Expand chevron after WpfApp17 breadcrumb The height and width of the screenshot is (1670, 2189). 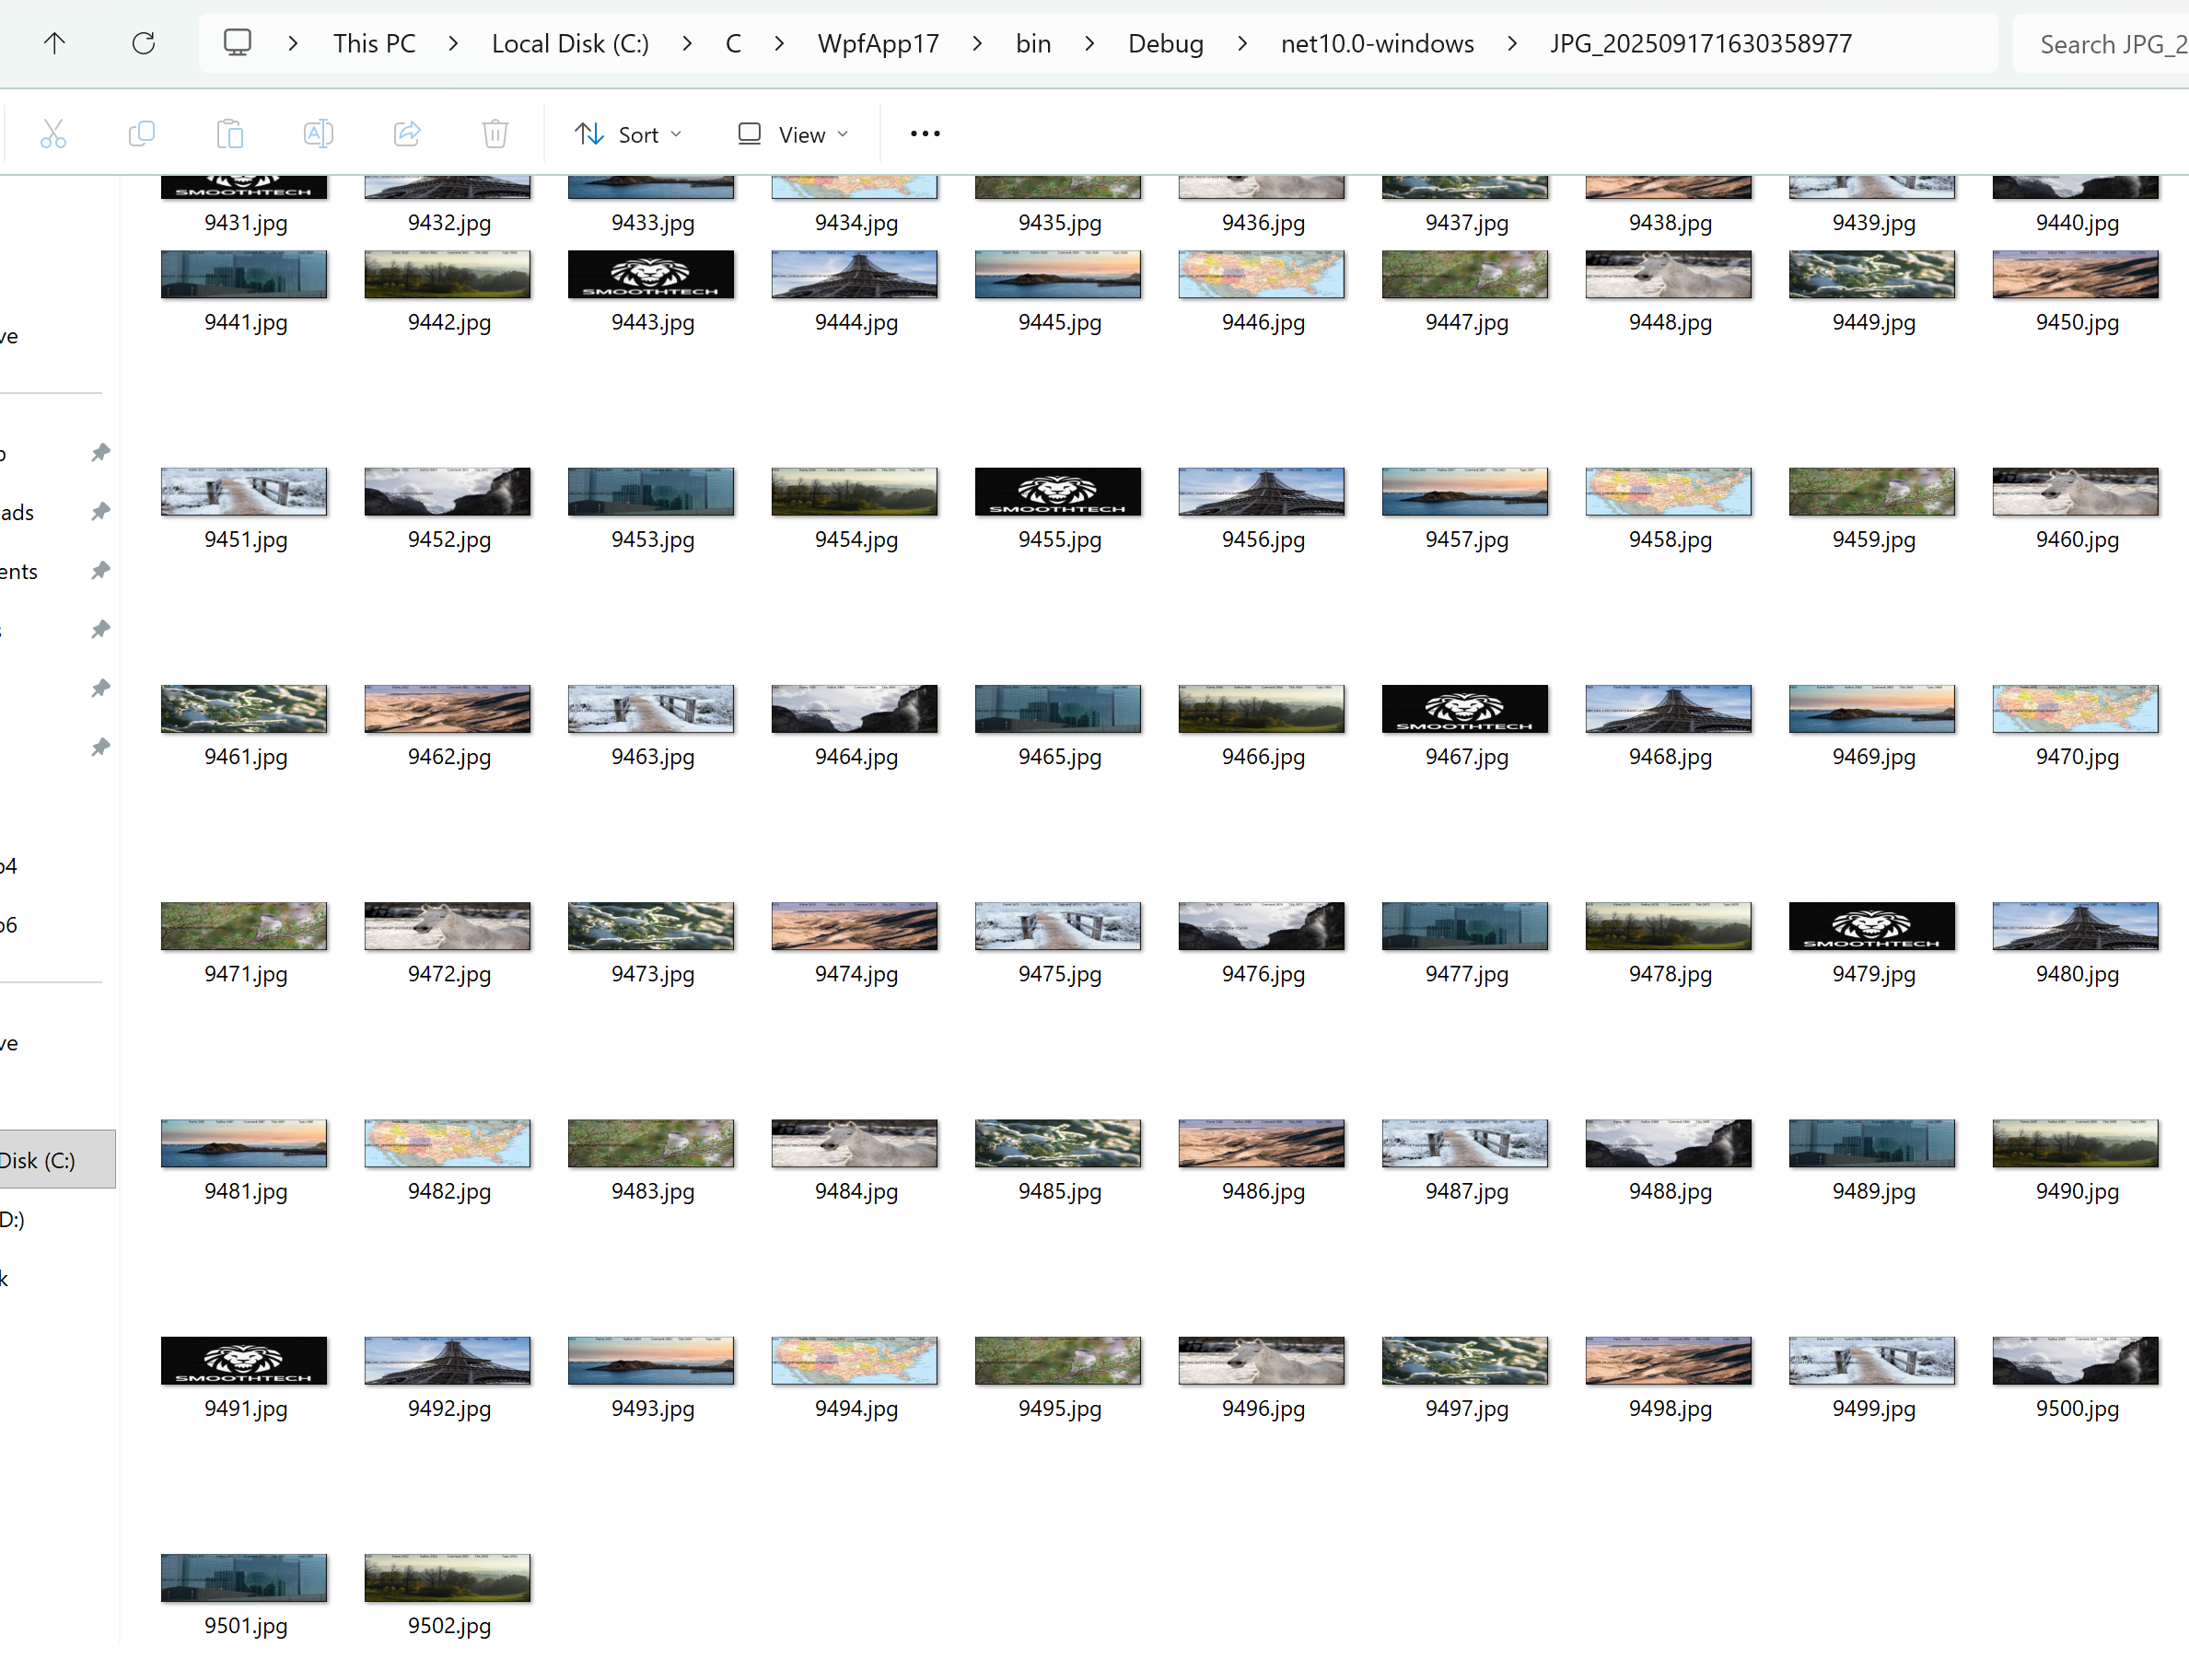pos(977,44)
